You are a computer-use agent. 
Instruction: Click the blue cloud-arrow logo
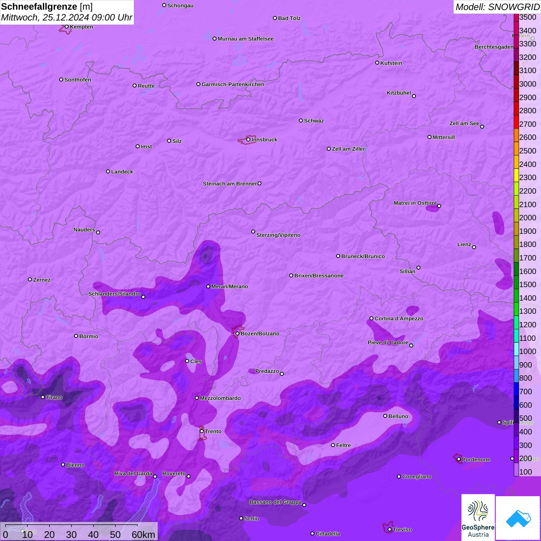518,518
